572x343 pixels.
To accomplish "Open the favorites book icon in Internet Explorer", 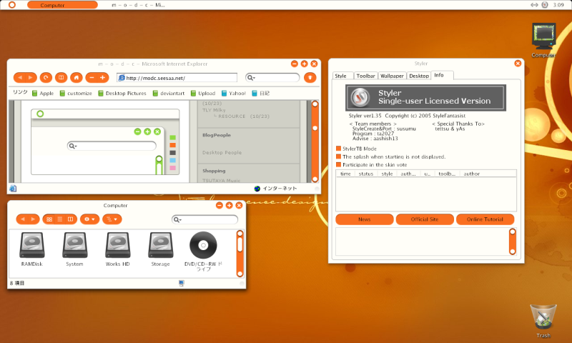I will [x=61, y=78].
